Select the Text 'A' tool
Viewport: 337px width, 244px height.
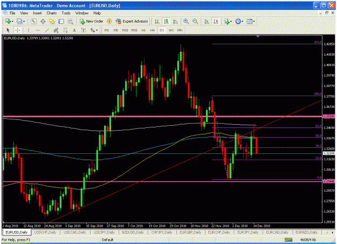74,30
